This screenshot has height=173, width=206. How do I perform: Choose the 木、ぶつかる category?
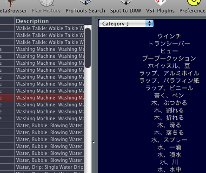pyautogui.click(x=169, y=103)
